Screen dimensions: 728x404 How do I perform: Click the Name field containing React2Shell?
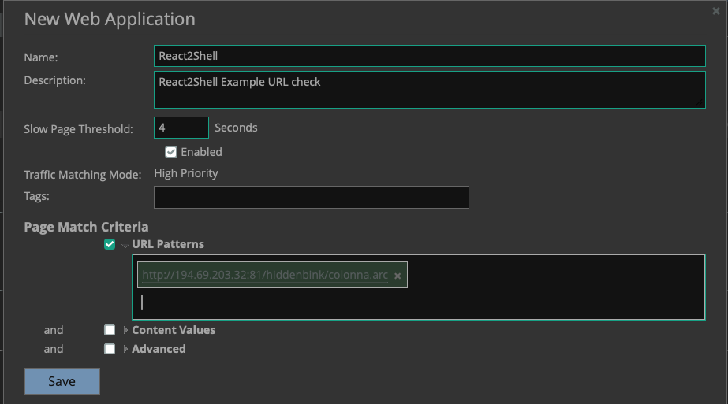coord(429,56)
